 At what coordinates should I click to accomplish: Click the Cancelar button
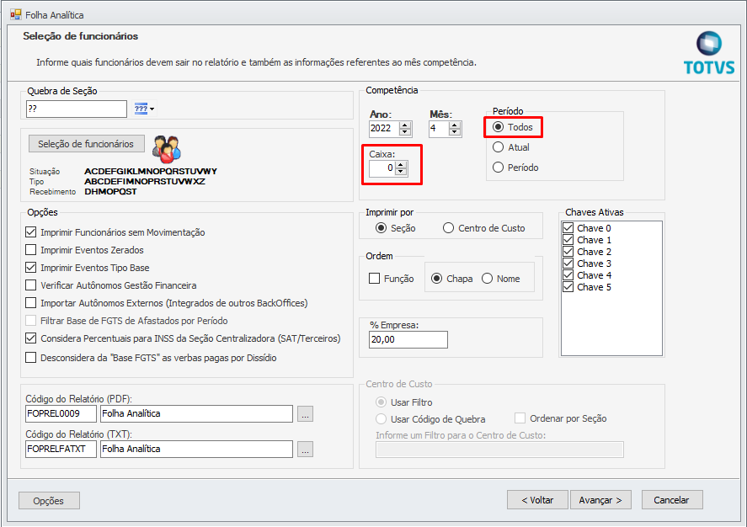[x=672, y=500]
